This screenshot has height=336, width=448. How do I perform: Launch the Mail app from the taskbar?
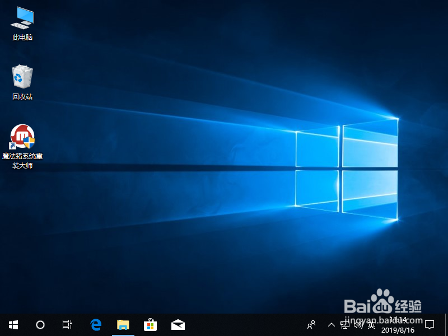pyautogui.click(x=177, y=325)
